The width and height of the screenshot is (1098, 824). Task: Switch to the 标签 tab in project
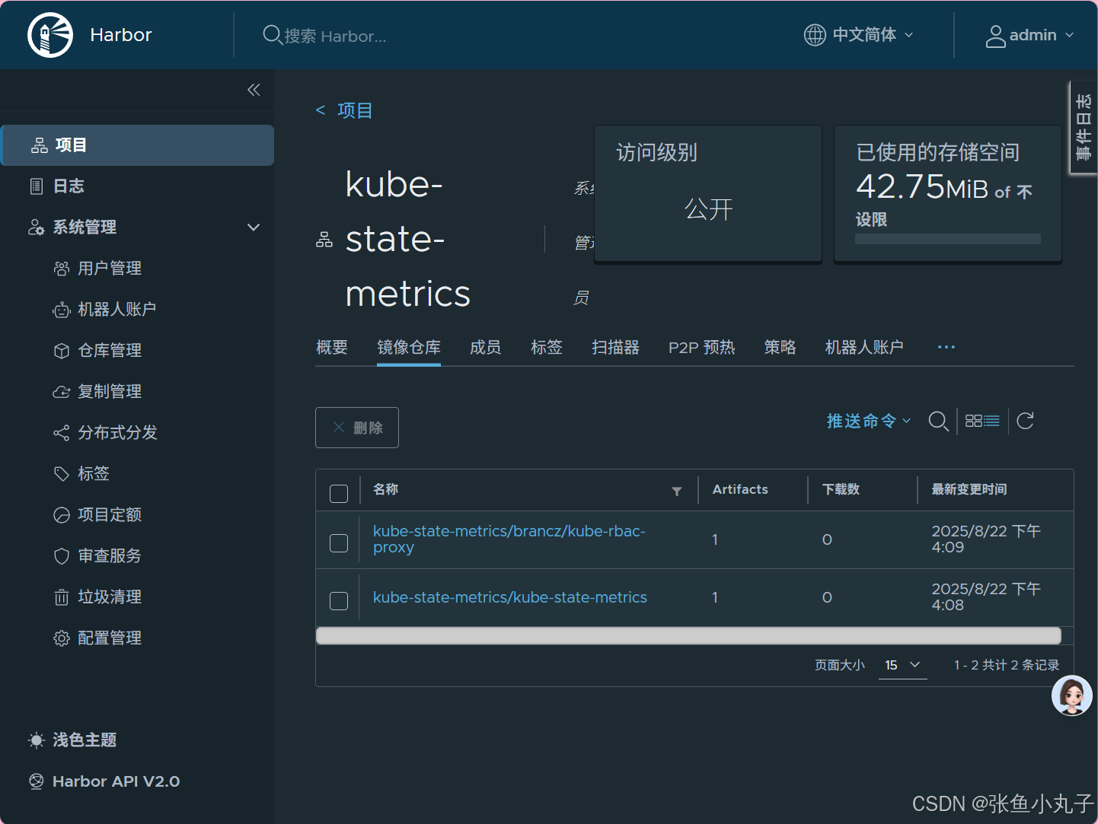point(547,348)
